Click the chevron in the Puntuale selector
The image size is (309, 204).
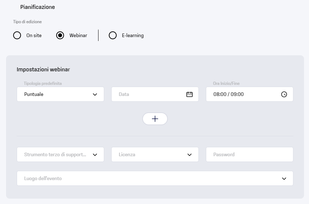pos(95,95)
